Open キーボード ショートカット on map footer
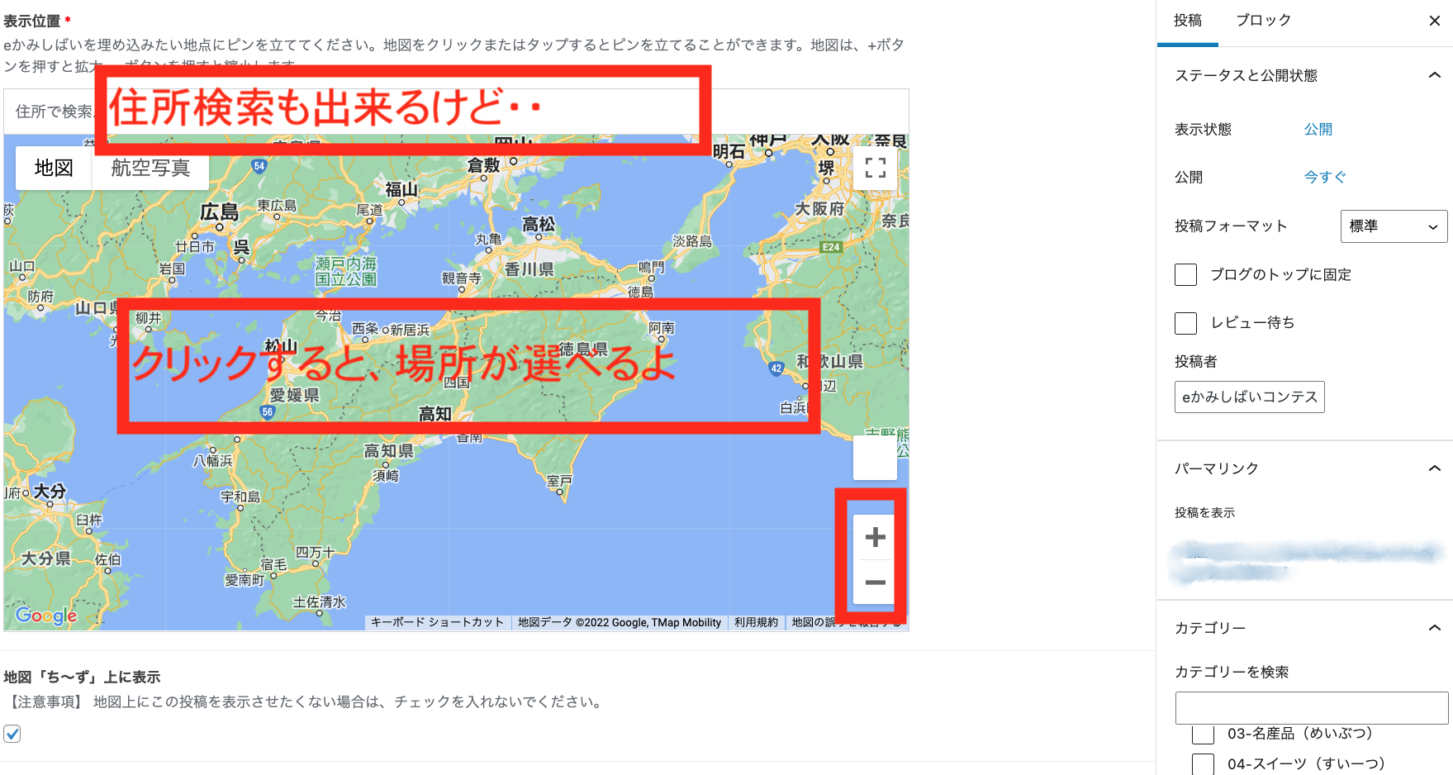The image size is (1453, 775). point(437,622)
